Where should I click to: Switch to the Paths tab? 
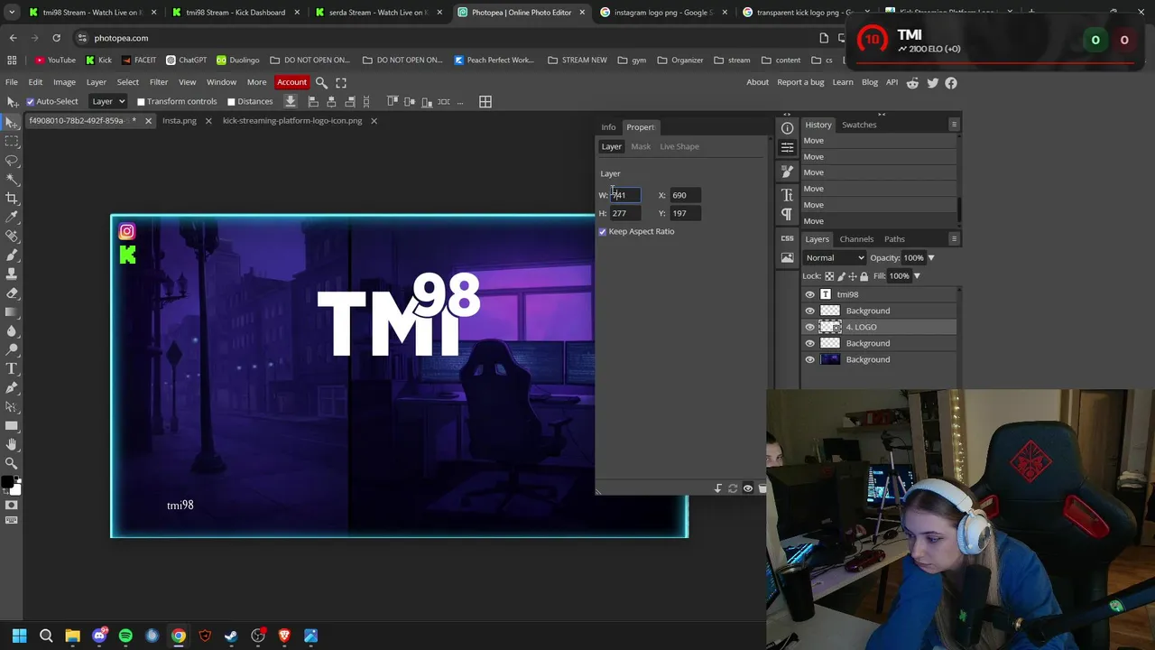894,239
